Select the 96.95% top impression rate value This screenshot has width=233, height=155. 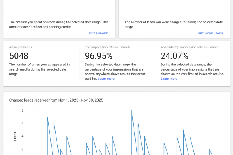point(99,56)
